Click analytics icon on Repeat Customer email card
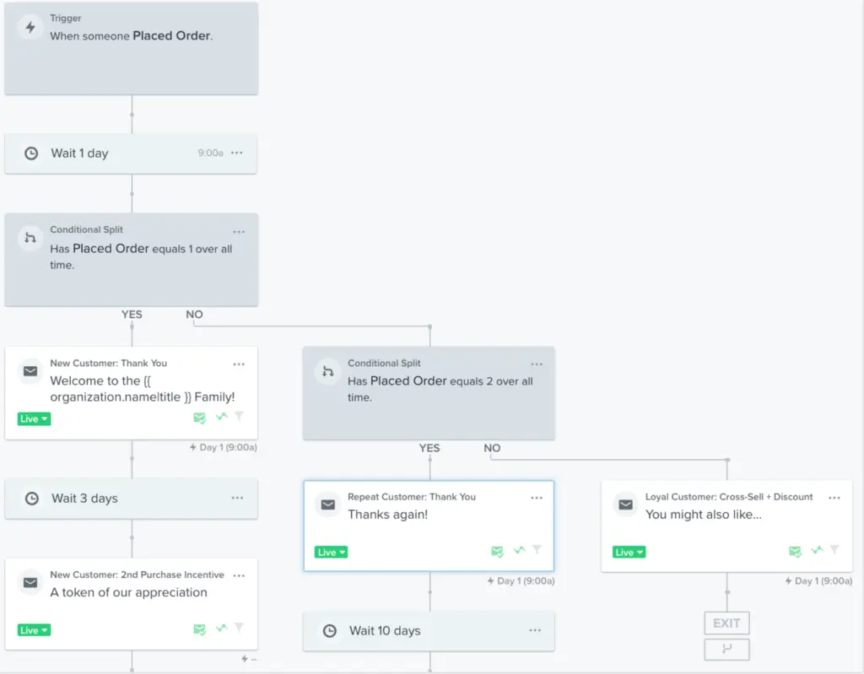Screen dimensions: 864x674 point(519,550)
